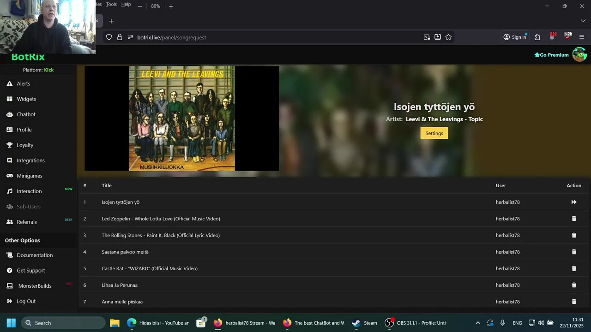591x332 pixels.
Task: Show hidden system tray icons chevron
Action: click(478, 323)
